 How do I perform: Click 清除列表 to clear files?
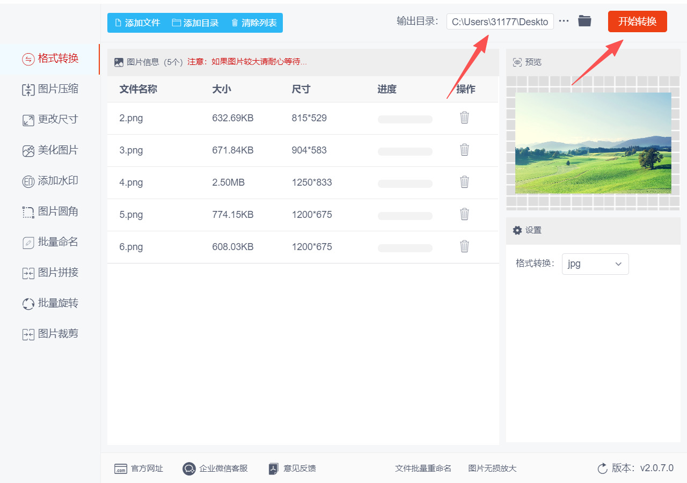[x=254, y=23]
